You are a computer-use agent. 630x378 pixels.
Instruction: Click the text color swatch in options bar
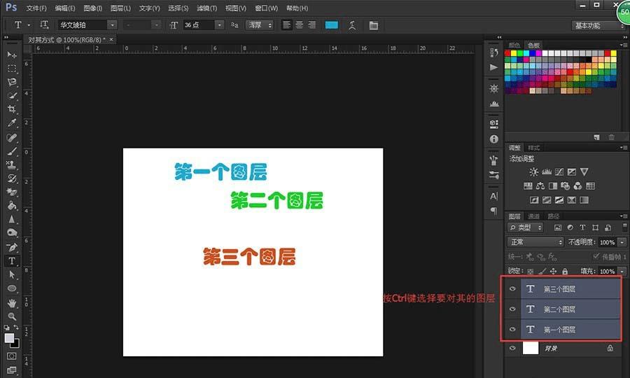click(x=331, y=25)
